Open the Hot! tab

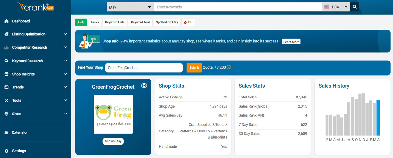coord(188,22)
